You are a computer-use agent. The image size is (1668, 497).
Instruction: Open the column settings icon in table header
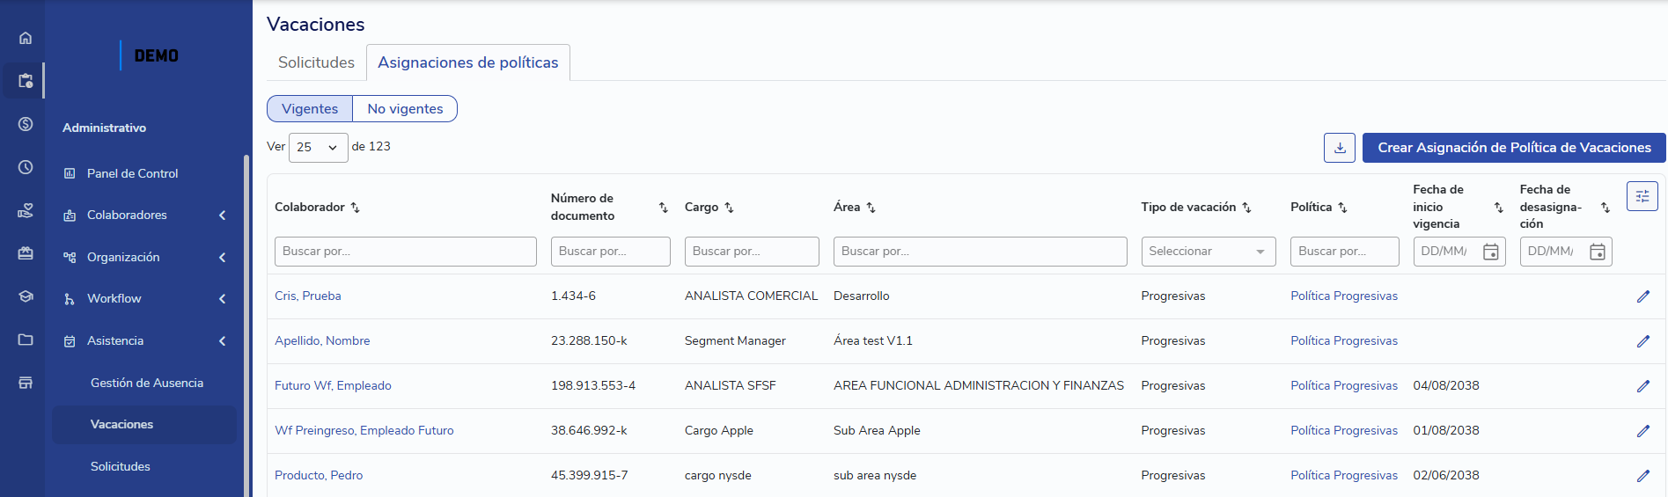coord(1642,196)
